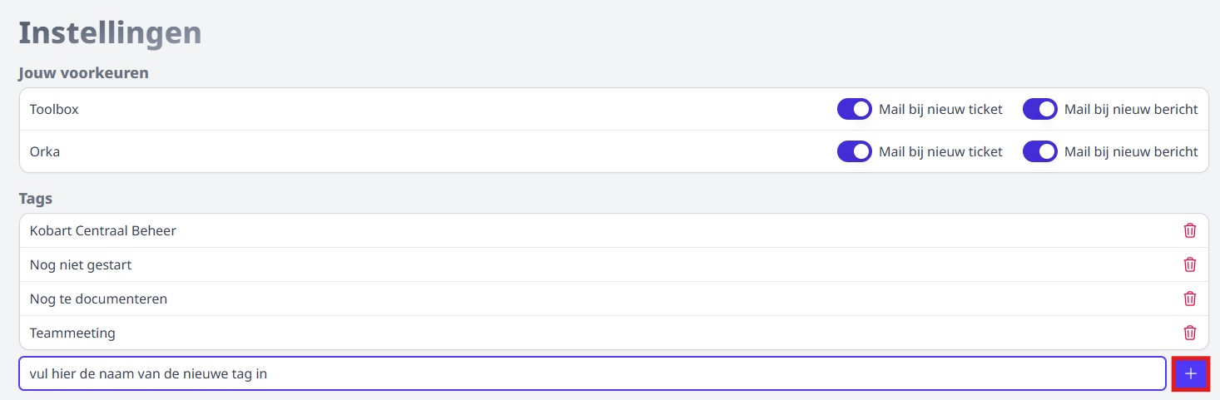
Task: Delete the Teammeeting tag
Action: (1190, 333)
